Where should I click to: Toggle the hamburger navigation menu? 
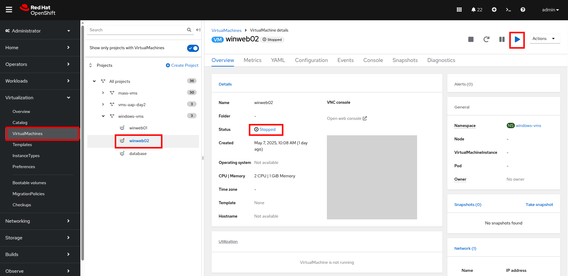pos(9,10)
